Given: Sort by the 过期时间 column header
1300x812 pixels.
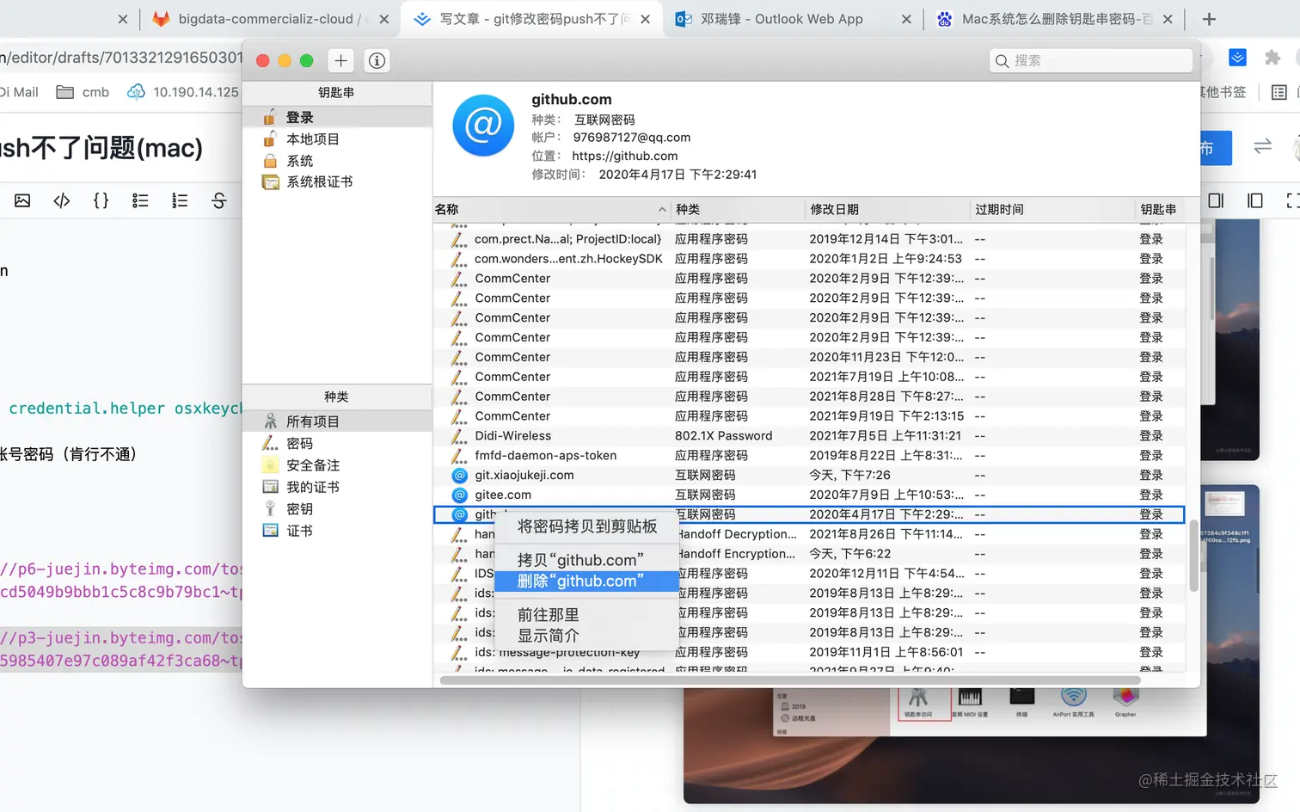Looking at the screenshot, I should point(1052,209).
